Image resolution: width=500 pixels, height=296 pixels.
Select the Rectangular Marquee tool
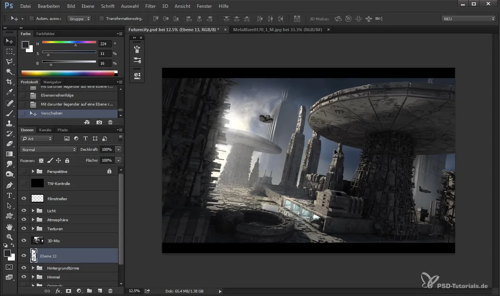click(10, 51)
